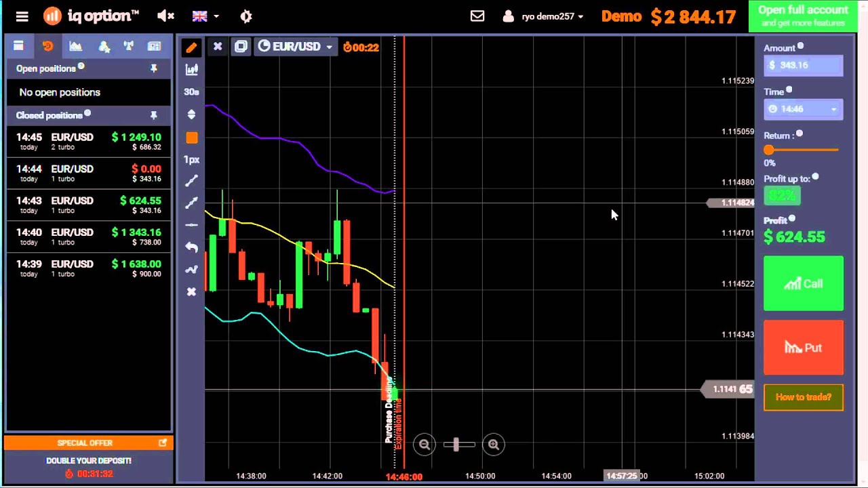The image size is (868, 488).
Task: Show the Profit help tooltip
Action: tap(792, 218)
